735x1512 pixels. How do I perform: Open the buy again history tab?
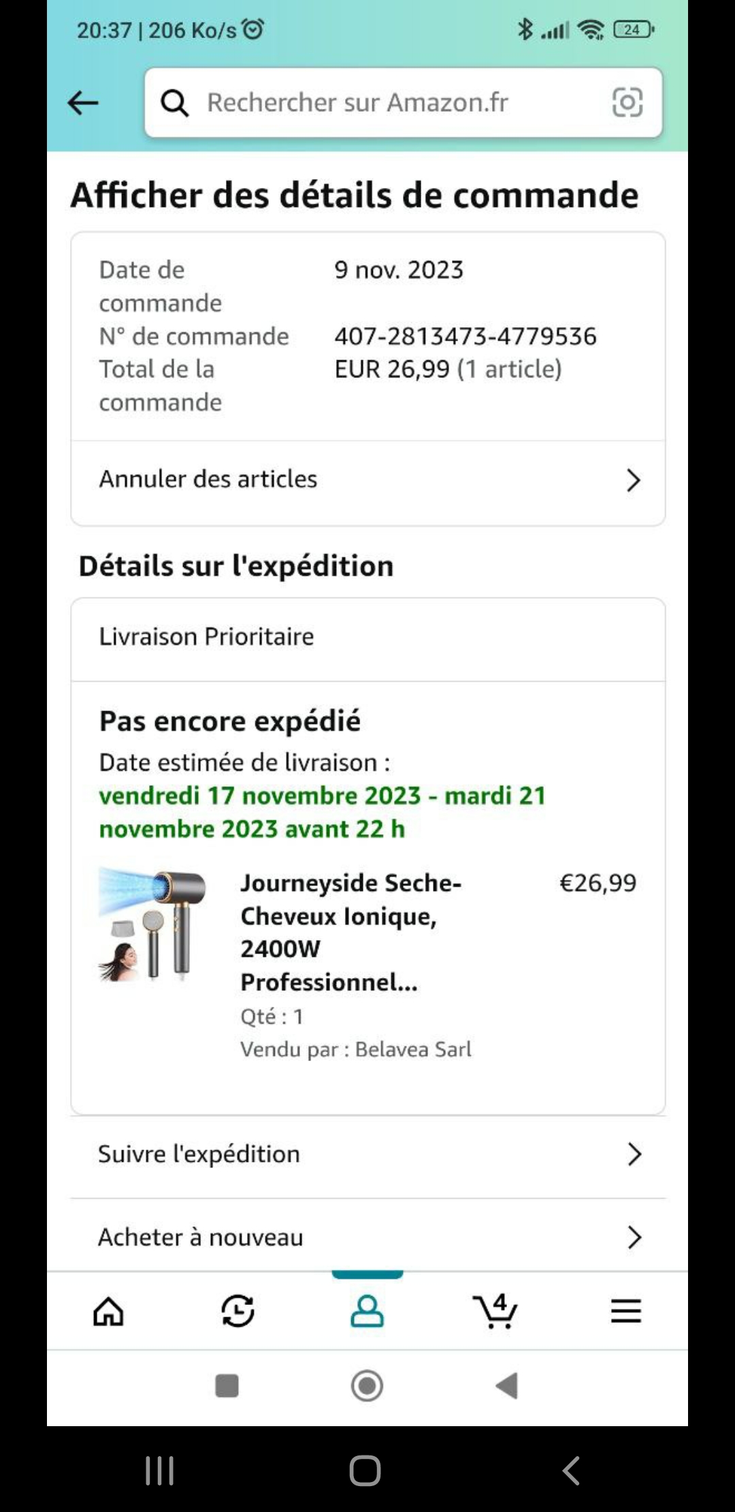pos(238,1311)
